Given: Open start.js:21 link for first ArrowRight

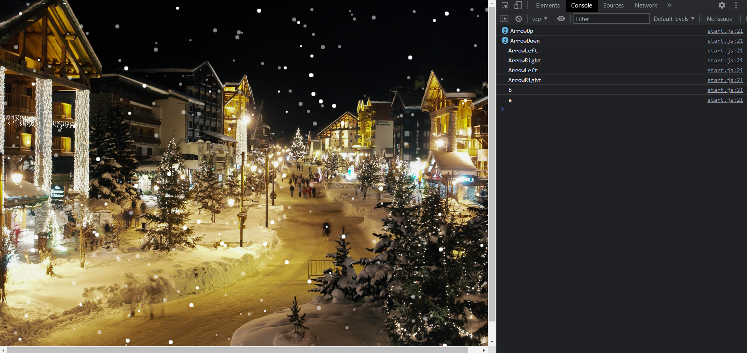Looking at the screenshot, I should click(x=725, y=60).
